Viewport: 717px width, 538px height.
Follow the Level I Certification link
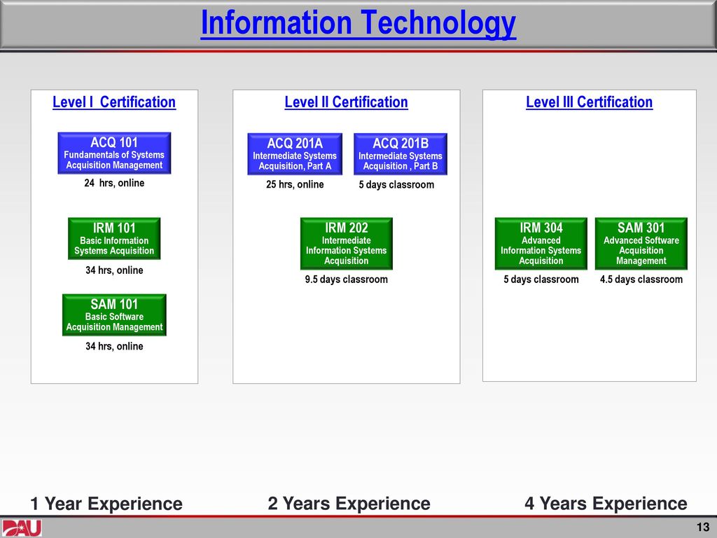point(114,102)
